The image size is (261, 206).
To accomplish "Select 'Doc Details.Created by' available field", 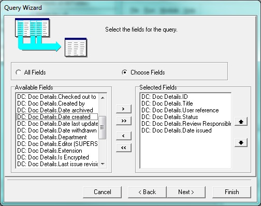I will (57, 104).
